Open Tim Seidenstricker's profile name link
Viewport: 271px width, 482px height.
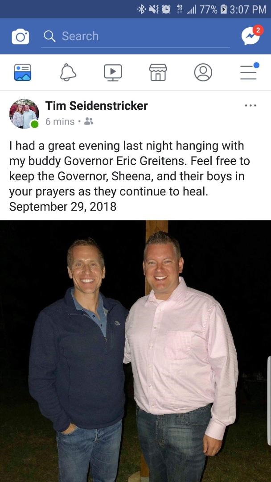coord(96,106)
